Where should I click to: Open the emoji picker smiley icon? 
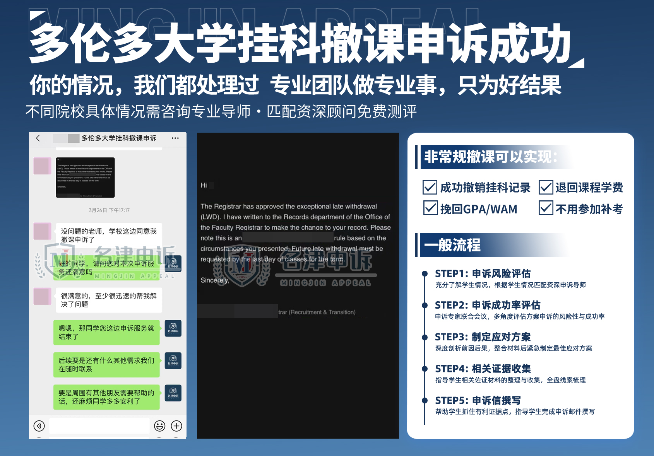(x=159, y=426)
